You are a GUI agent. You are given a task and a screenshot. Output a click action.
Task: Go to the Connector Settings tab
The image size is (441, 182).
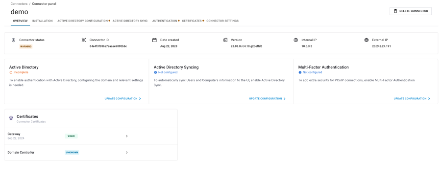[x=222, y=21]
